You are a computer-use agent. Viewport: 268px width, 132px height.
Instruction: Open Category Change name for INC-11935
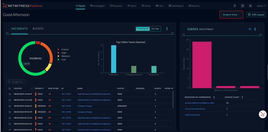pyautogui.click(x=85, y=106)
